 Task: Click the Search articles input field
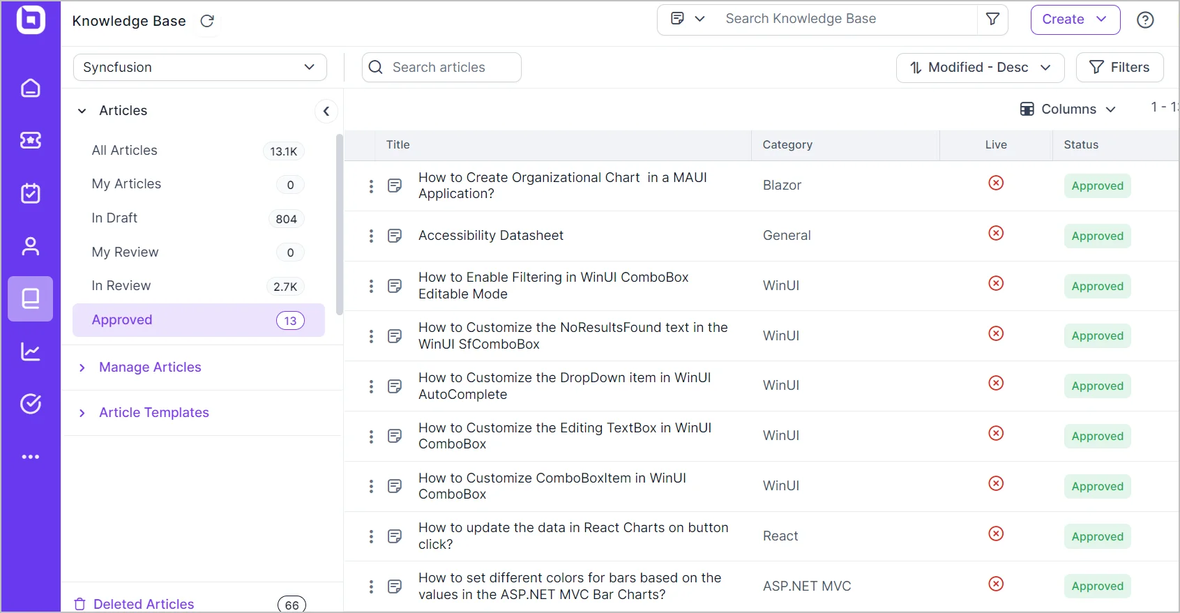tap(441, 68)
